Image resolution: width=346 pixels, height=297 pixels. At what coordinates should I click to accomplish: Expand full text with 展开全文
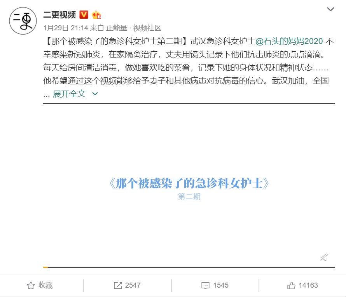69,94
